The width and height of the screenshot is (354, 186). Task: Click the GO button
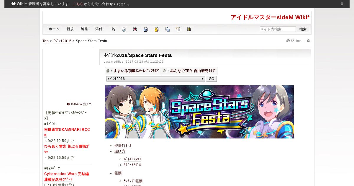(212, 79)
